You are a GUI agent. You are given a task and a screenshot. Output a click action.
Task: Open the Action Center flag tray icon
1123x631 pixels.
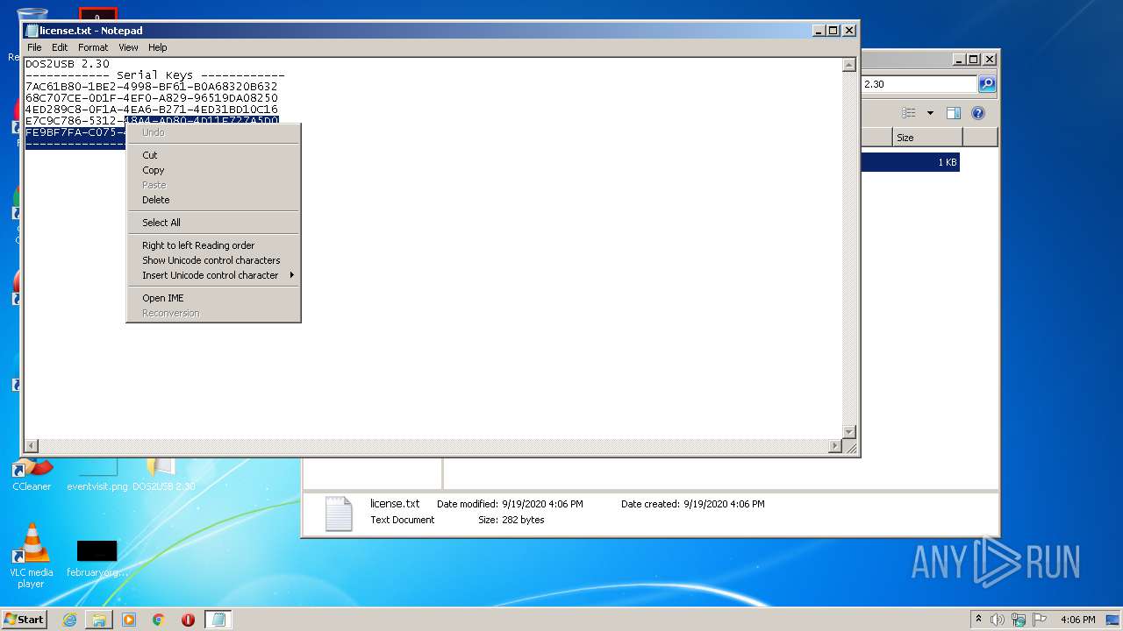pos(1040,620)
